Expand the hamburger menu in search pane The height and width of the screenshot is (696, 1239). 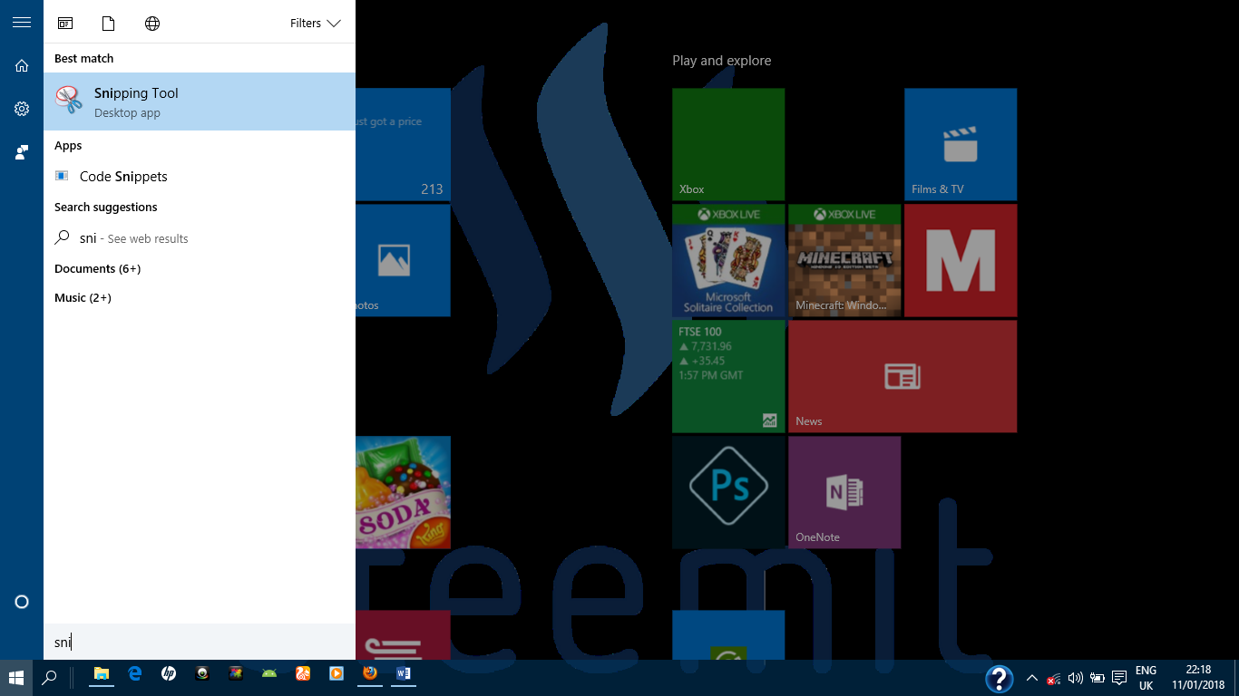[22, 23]
